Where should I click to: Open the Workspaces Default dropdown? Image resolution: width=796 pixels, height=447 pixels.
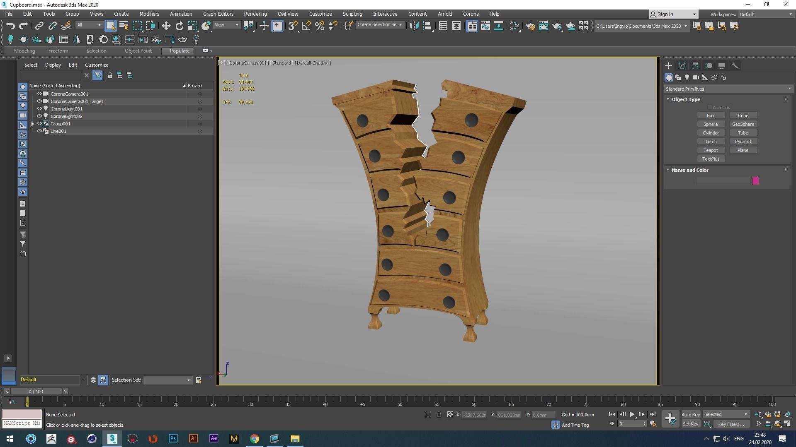(x=766, y=14)
